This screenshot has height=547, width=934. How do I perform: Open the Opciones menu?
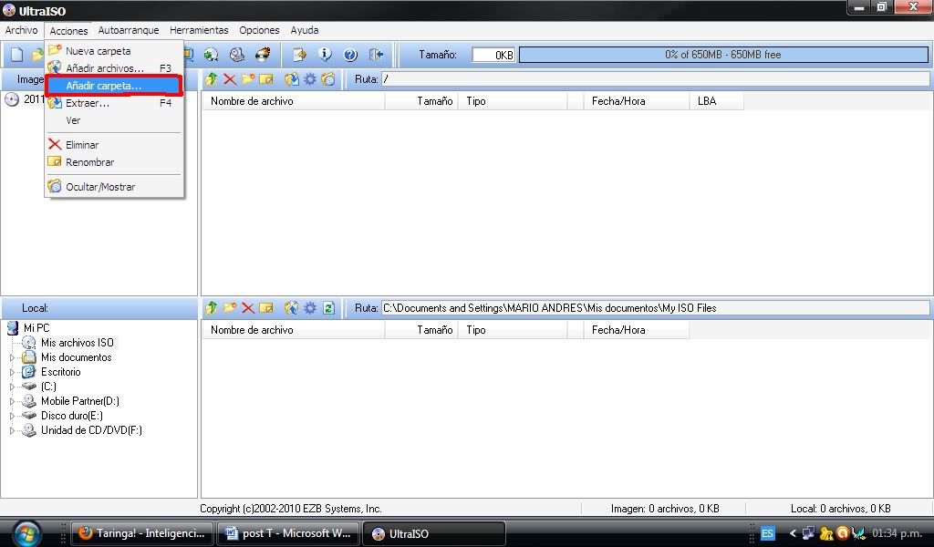point(259,30)
